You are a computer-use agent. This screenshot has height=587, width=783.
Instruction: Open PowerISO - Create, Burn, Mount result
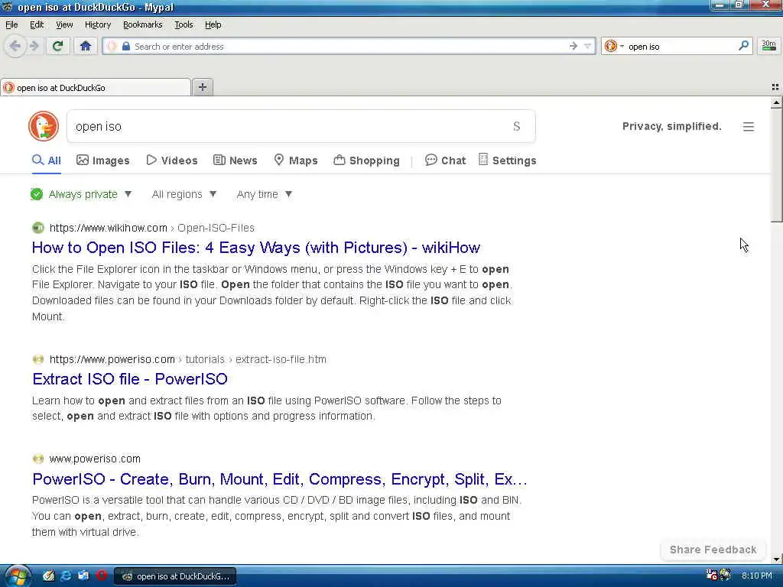(x=280, y=479)
